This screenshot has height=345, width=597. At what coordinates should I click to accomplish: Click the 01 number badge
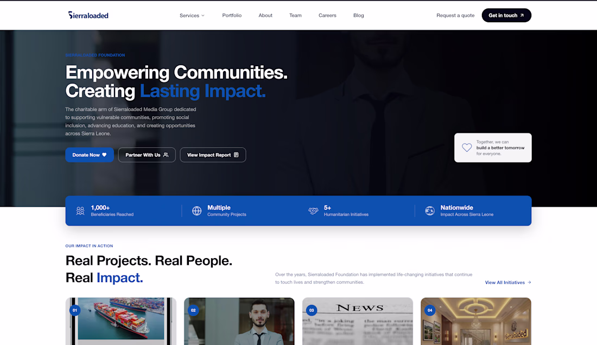tap(75, 310)
